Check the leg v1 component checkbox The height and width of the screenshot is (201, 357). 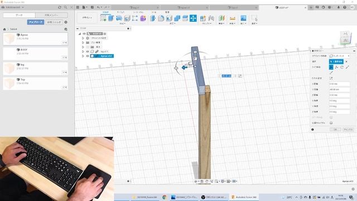point(92,51)
